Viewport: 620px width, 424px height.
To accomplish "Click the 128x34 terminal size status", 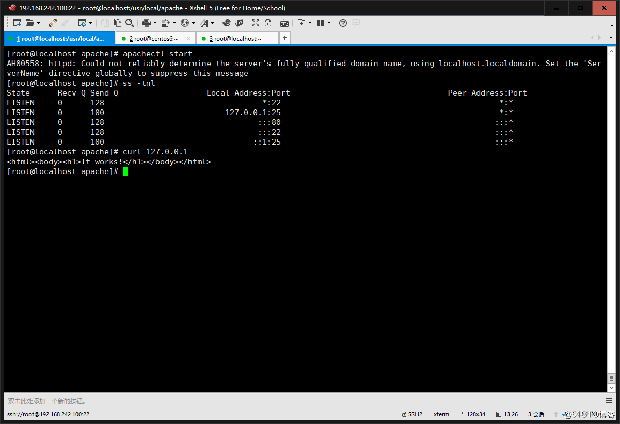I will click(x=472, y=414).
